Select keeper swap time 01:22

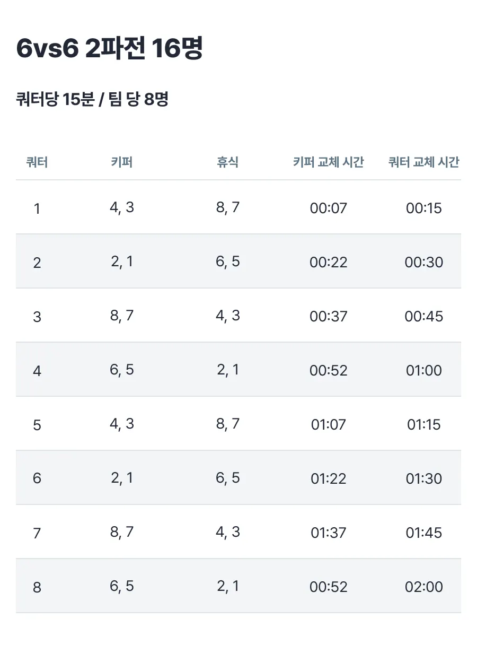(x=329, y=479)
